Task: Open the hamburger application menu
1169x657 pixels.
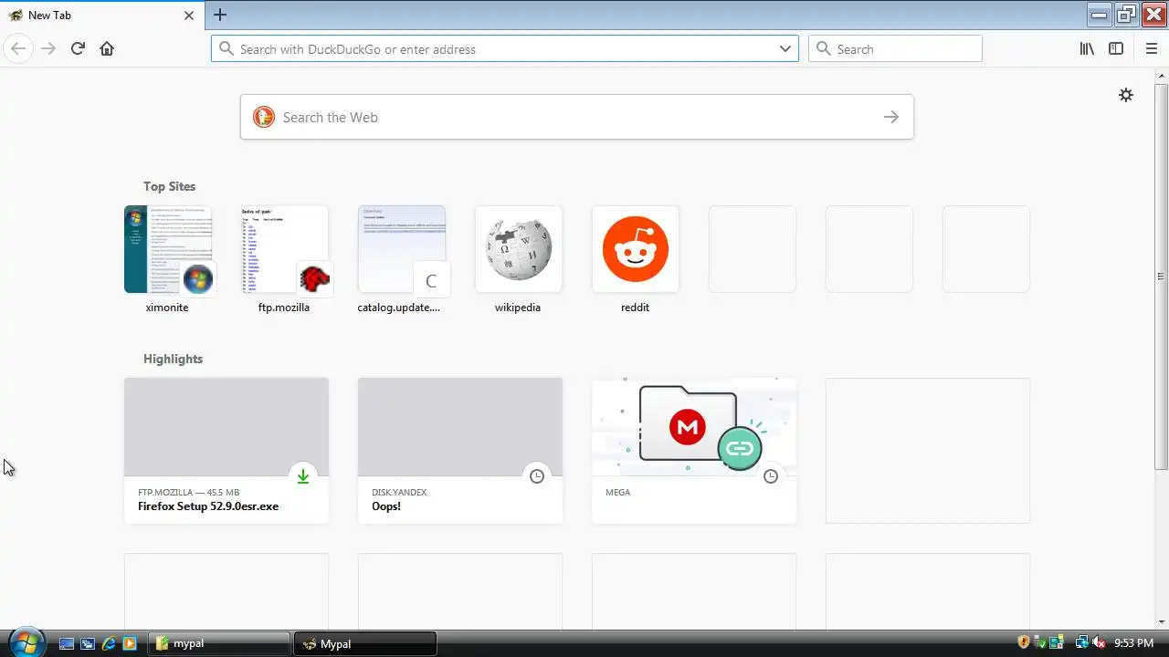Action: tap(1151, 49)
